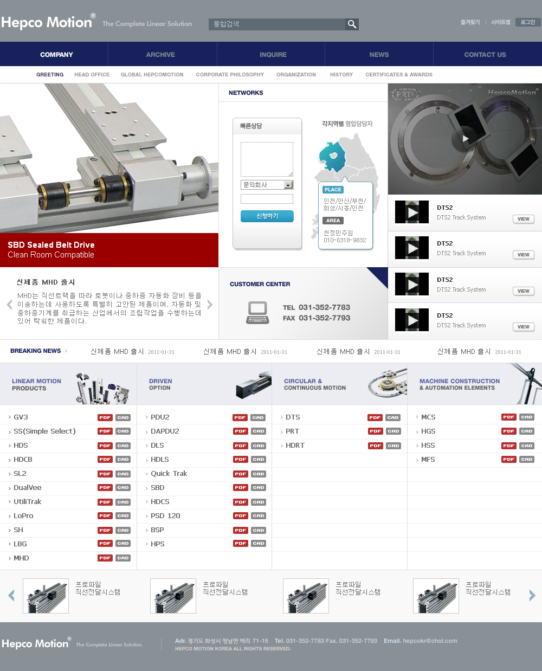This screenshot has width=542, height=671.
Task: Click the PDF icon for MCS
Action: [508, 417]
